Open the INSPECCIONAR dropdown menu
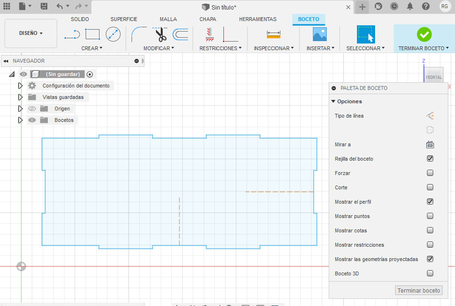The height and width of the screenshot is (306, 455). [x=274, y=48]
